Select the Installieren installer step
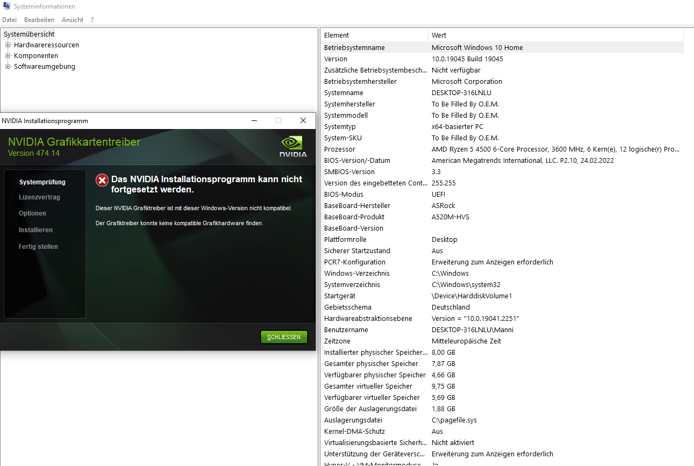Image resolution: width=694 pixels, height=466 pixels. pos(35,230)
